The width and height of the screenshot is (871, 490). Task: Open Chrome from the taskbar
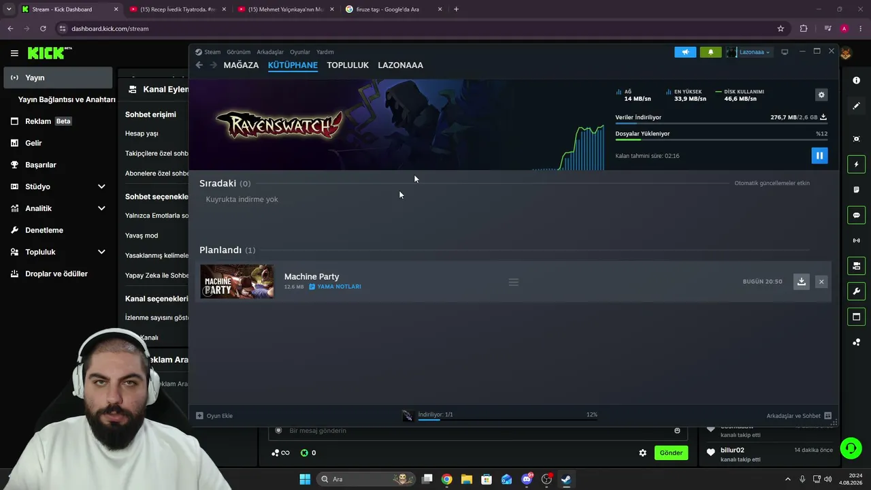pos(446,479)
